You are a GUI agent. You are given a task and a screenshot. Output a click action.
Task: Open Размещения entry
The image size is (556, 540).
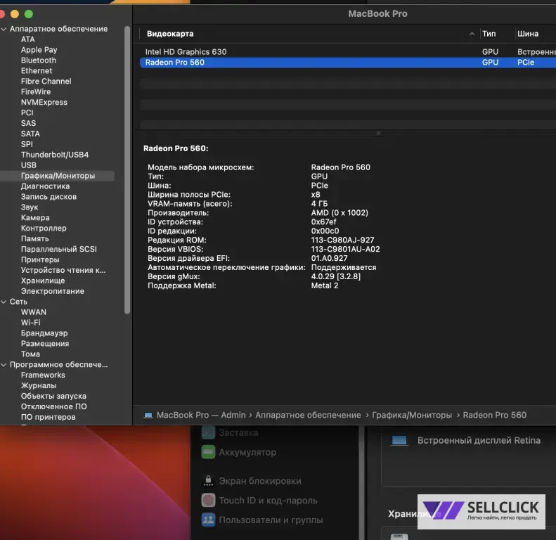[45, 344]
